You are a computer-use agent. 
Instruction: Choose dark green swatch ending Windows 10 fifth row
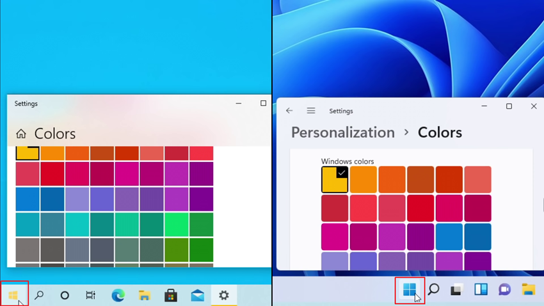[x=201, y=250]
